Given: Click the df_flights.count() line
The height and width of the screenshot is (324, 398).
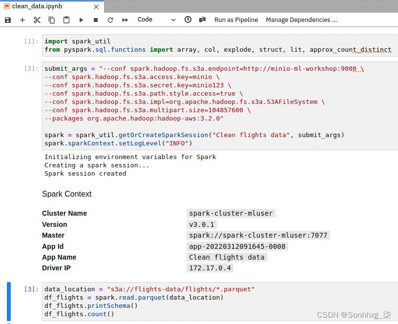Looking at the screenshot, I should (80, 314).
